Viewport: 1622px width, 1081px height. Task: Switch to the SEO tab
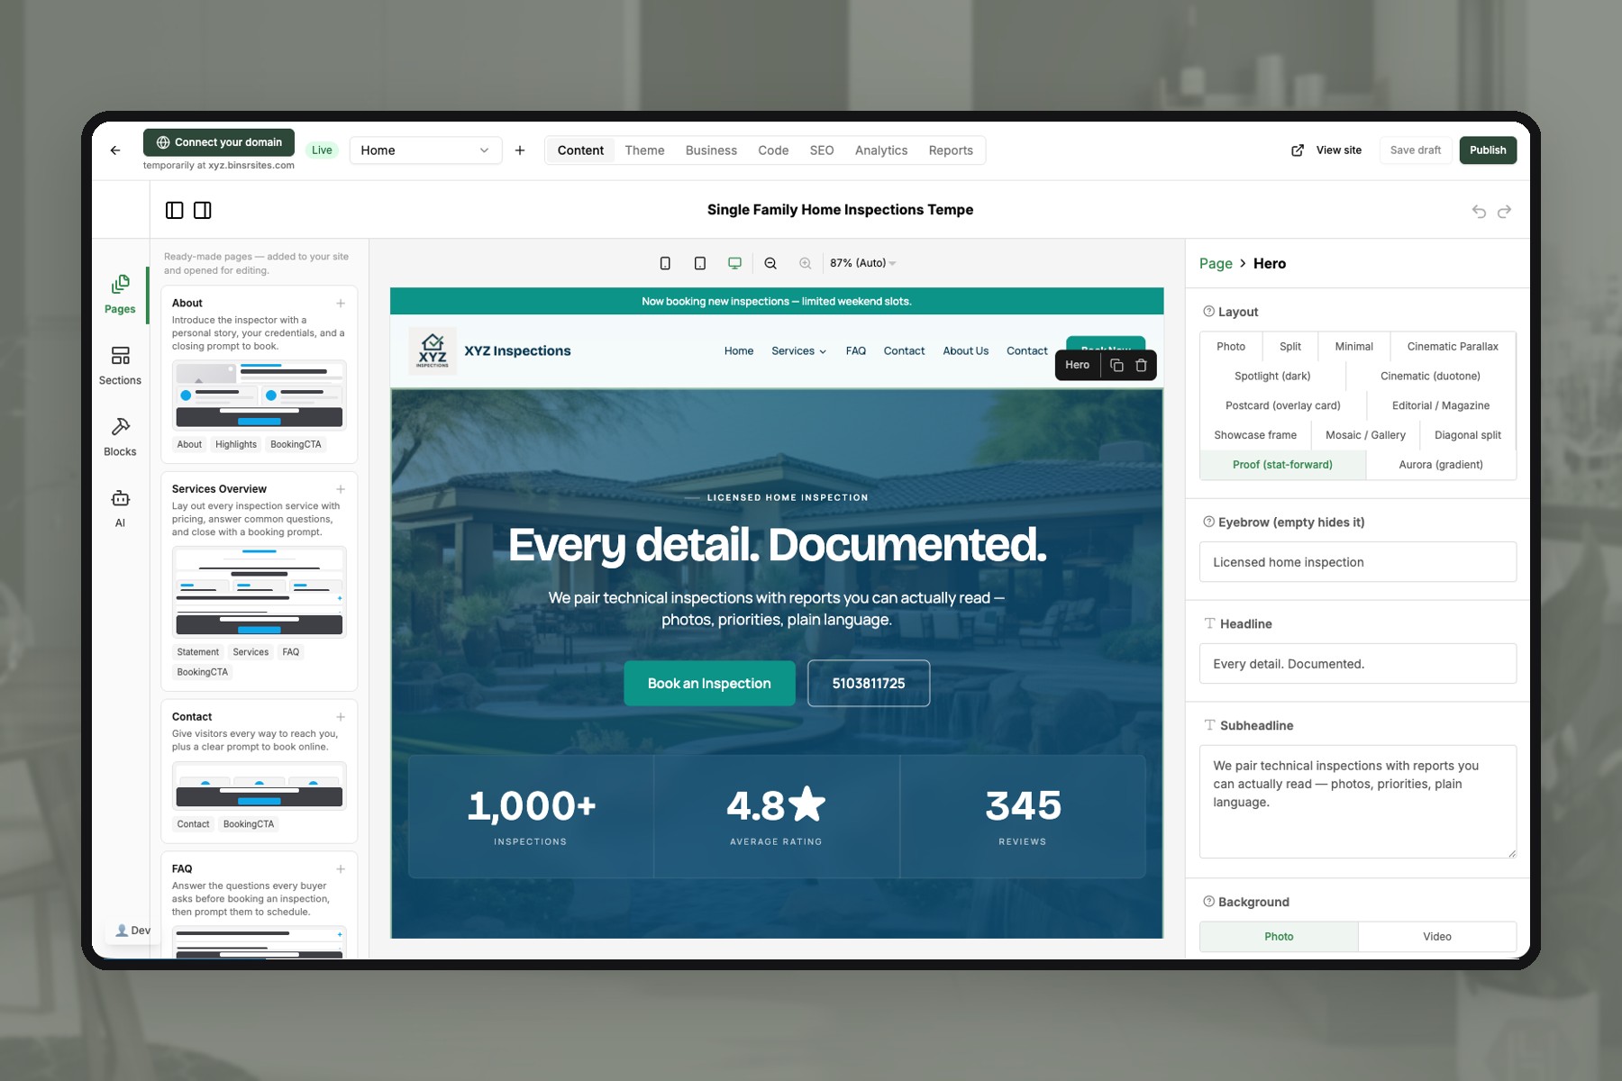[x=822, y=150]
